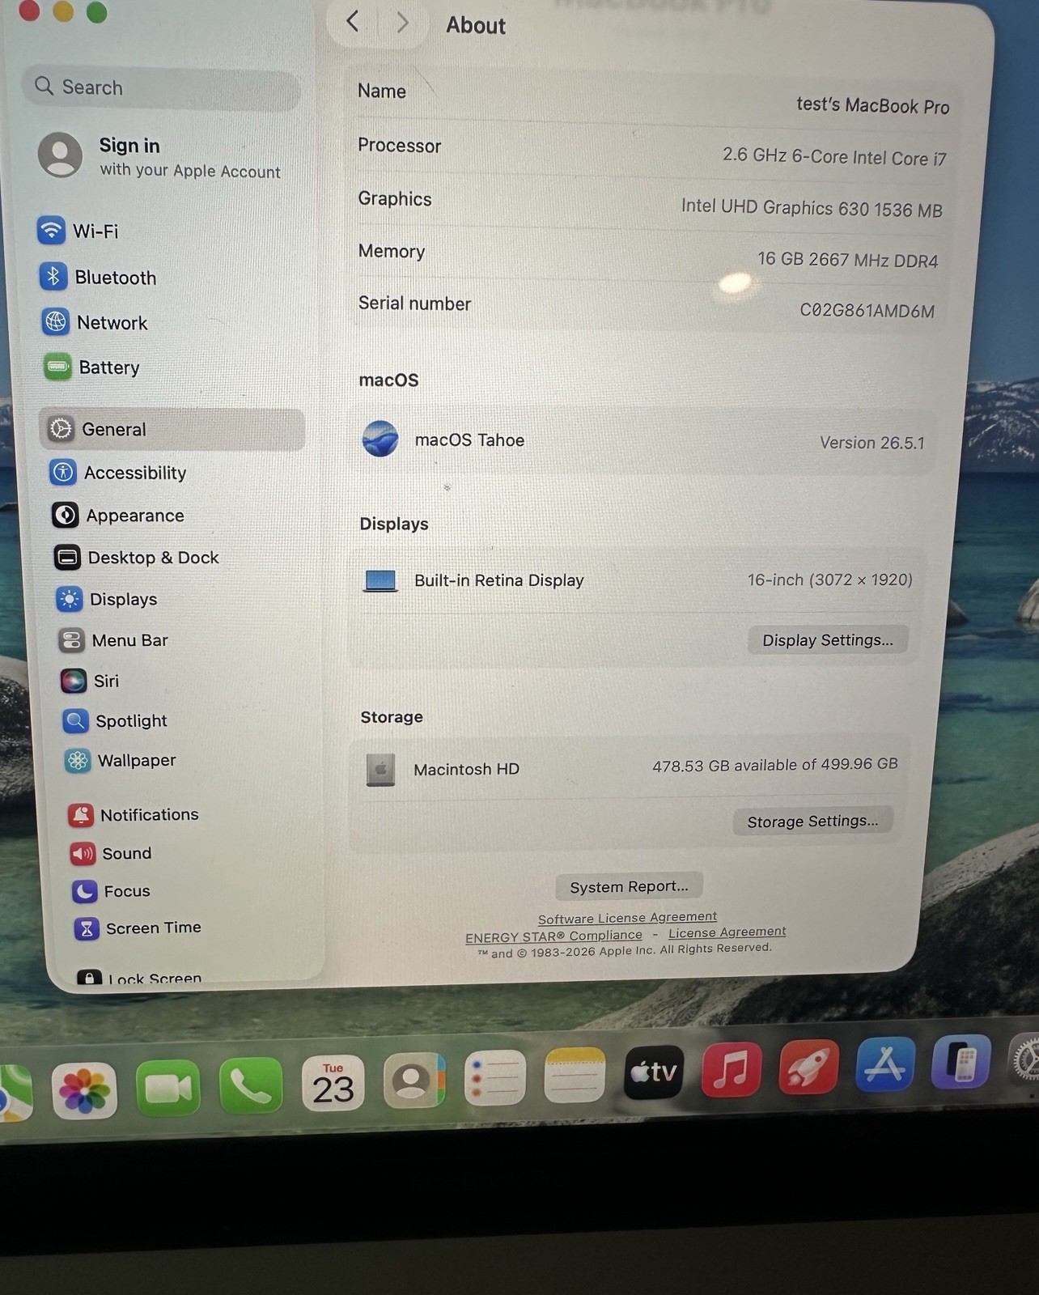The image size is (1039, 1295).
Task: Open the Phone app in Dock
Action: tap(251, 1085)
